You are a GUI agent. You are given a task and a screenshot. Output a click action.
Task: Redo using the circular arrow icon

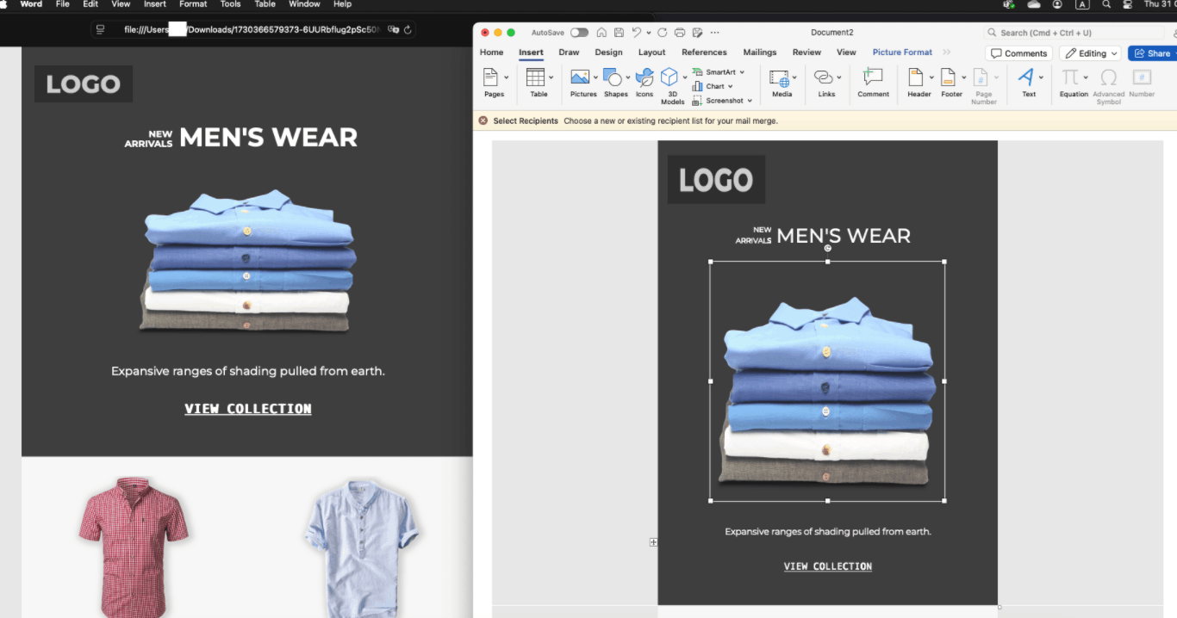pyautogui.click(x=662, y=33)
